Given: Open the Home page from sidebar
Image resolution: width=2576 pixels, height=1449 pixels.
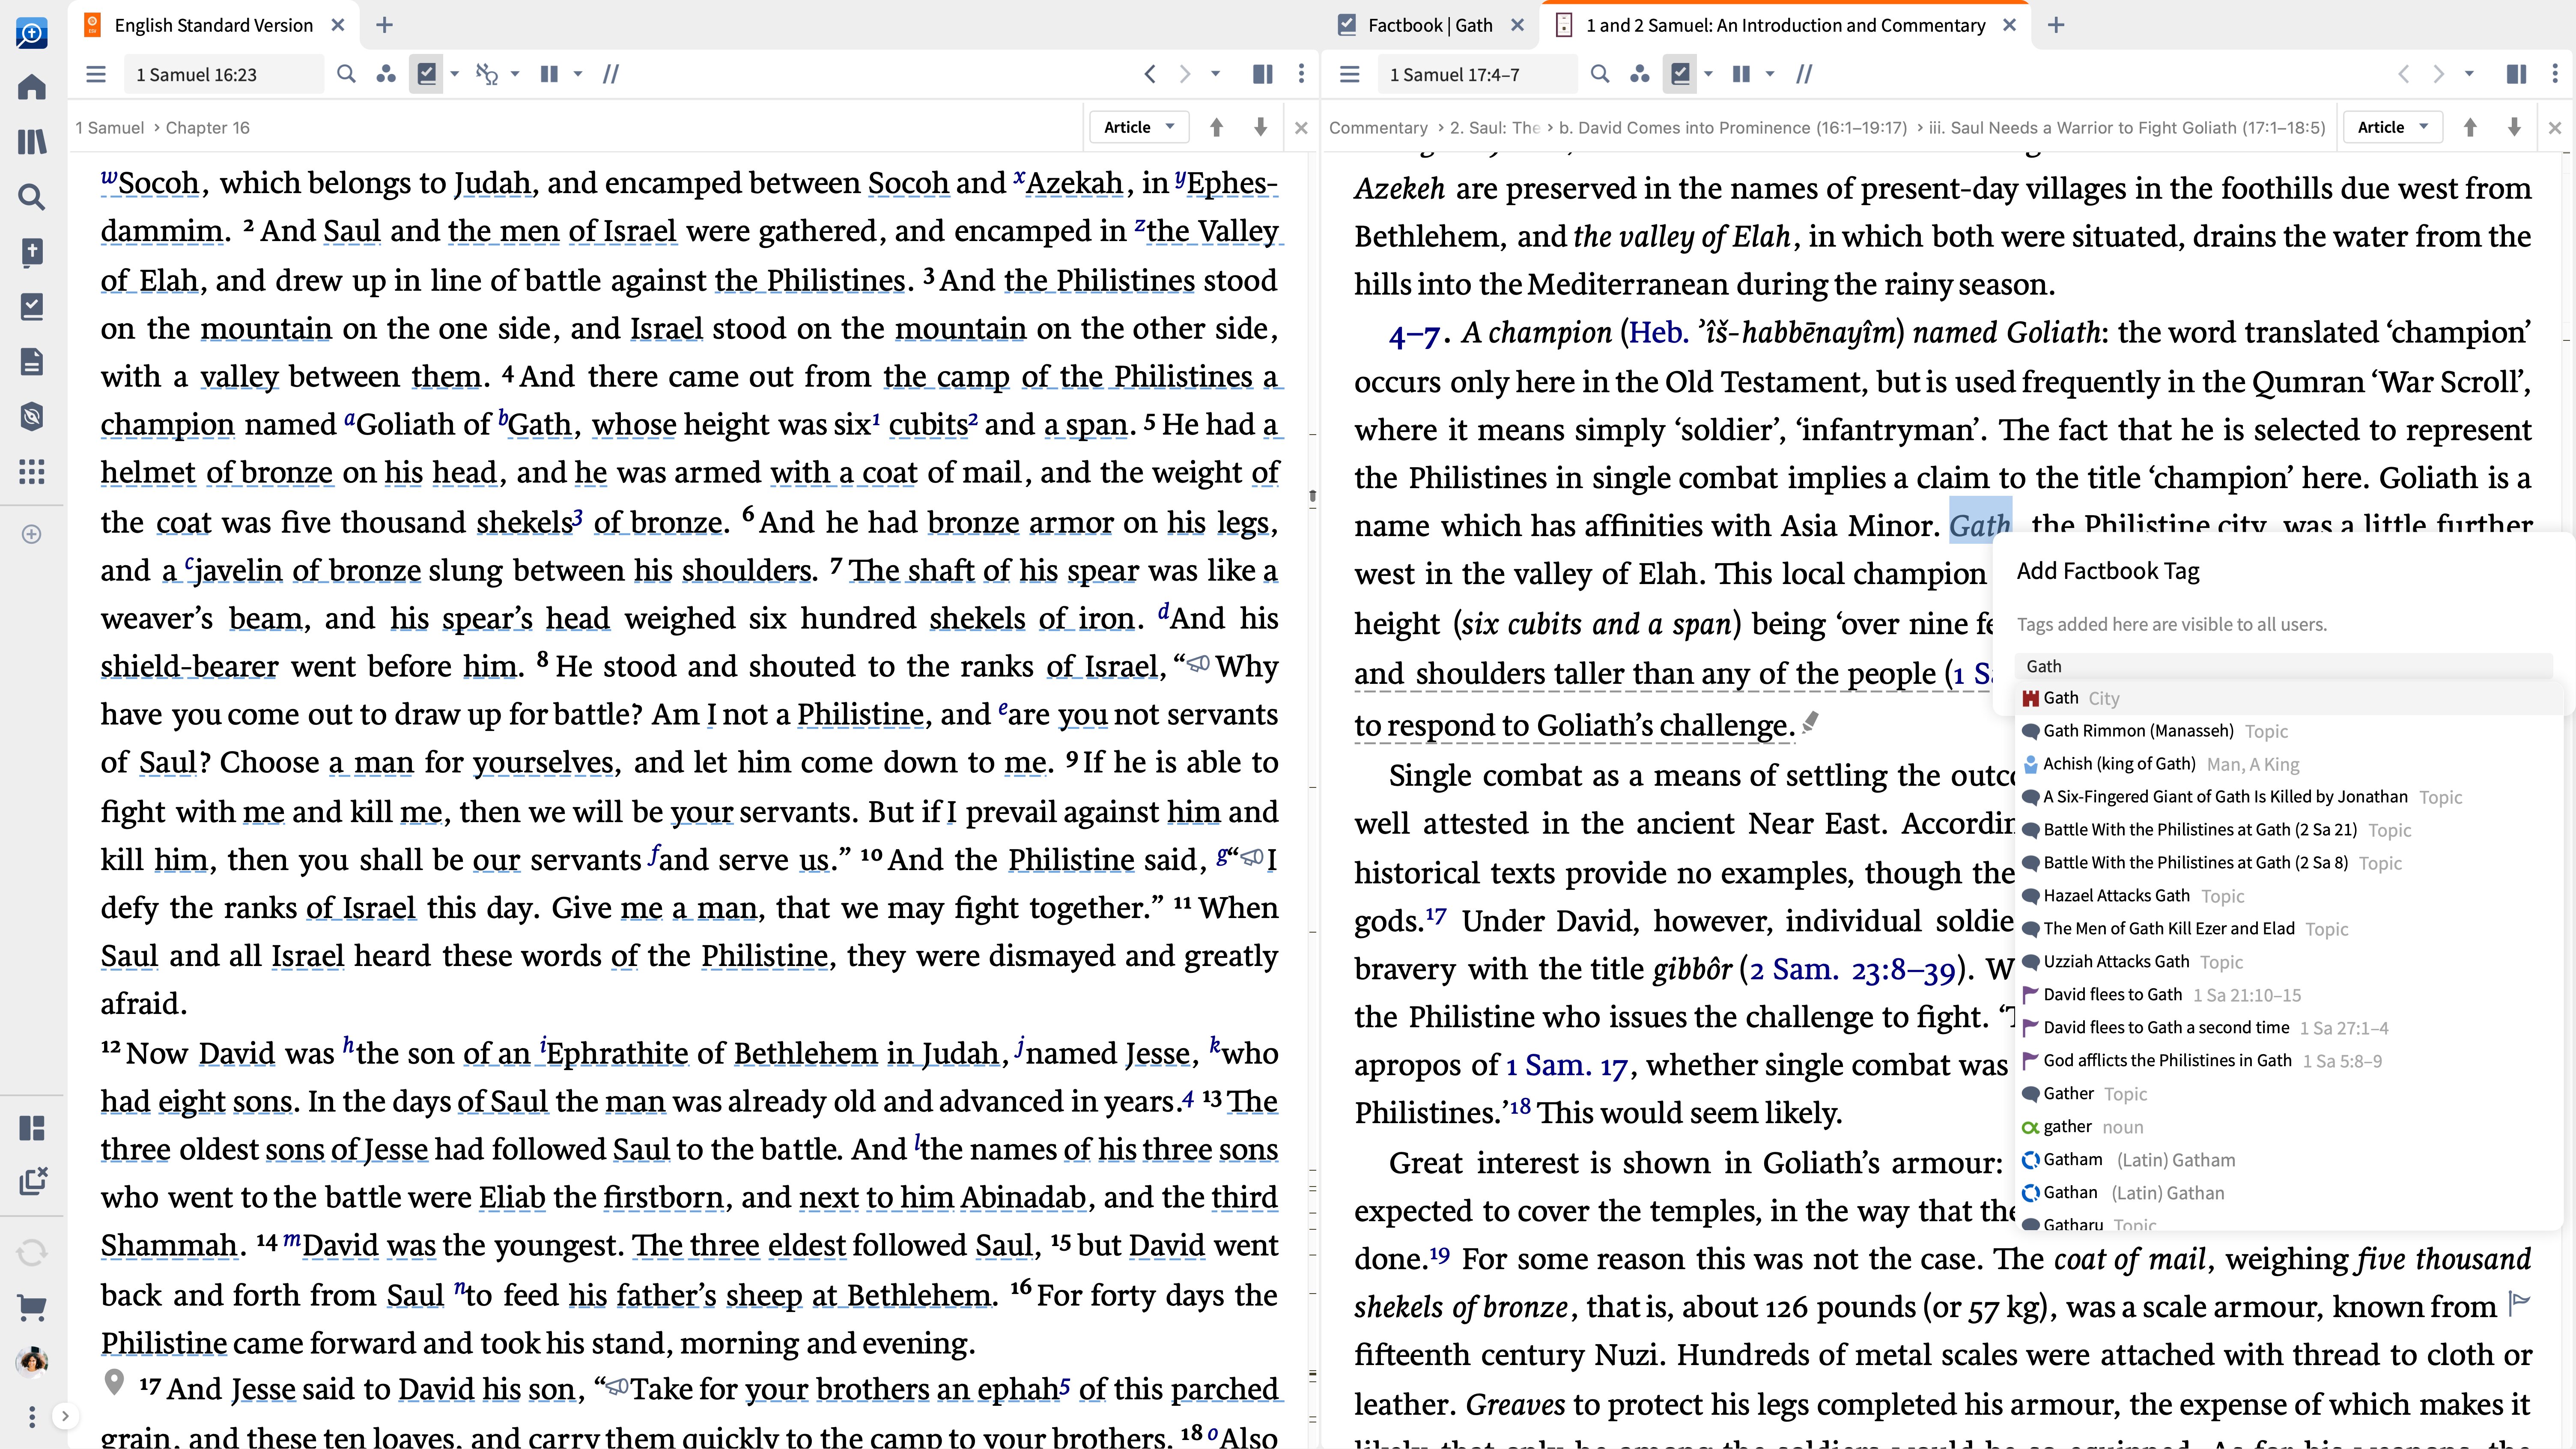Looking at the screenshot, I should (x=32, y=86).
